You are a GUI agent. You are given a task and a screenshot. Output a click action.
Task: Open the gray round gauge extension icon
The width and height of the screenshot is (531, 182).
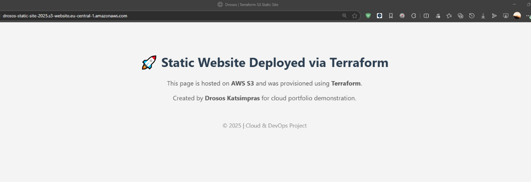tap(402, 16)
